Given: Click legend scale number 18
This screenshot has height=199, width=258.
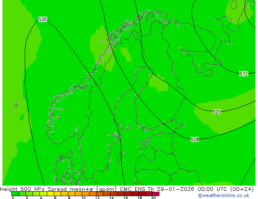Looking at the screenshot, I should point(140,198).
